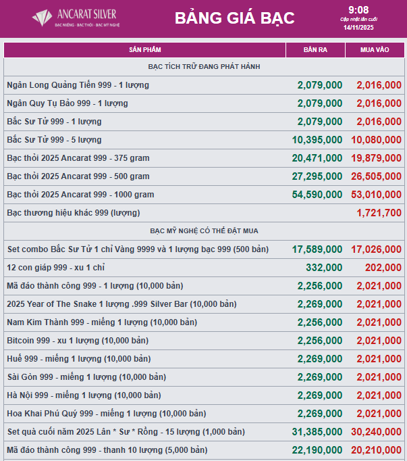Click the Bạc tích trữ đang phát hành section
This screenshot has height=461, width=407.
point(204,67)
